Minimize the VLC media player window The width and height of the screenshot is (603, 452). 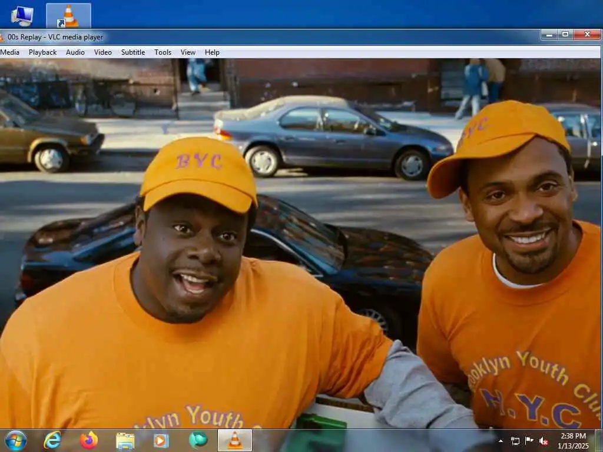point(549,35)
